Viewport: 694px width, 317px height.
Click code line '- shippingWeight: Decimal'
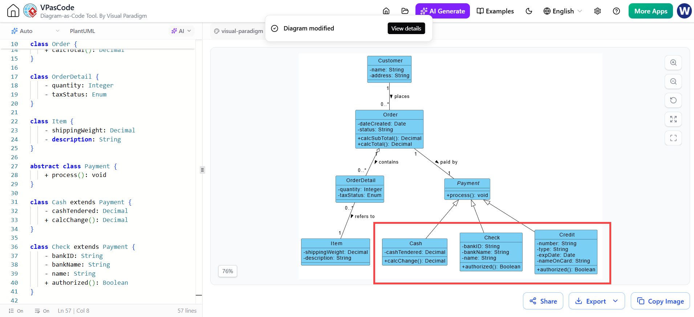90,130
